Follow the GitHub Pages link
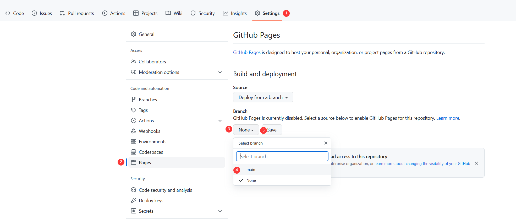The width and height of the screenshot is (516, 220). [247, 52]
